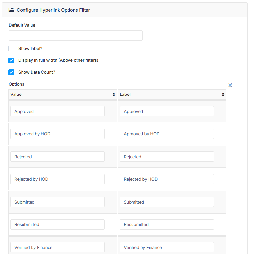The image size is (254, 254).
Task: Edit the Verified by Finance label field
Action: click(167, 247)
